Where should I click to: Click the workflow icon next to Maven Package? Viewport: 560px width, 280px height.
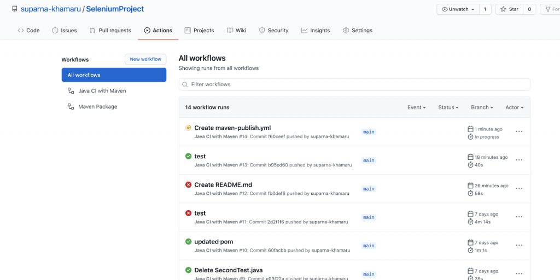(x=71, y=107)
